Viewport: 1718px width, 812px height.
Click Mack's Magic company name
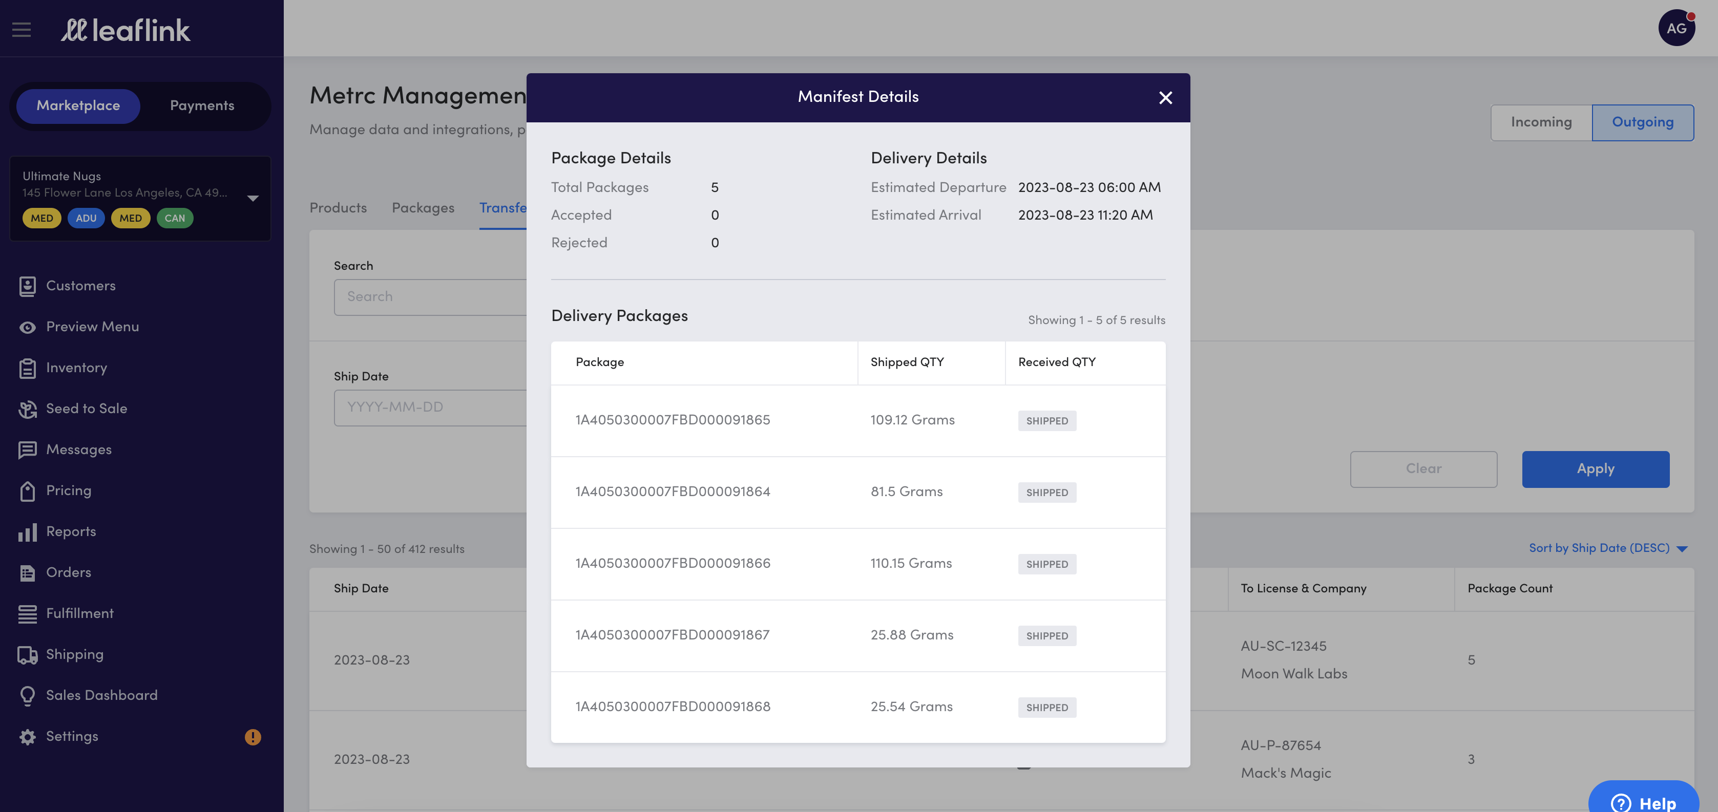[1286, 773]
